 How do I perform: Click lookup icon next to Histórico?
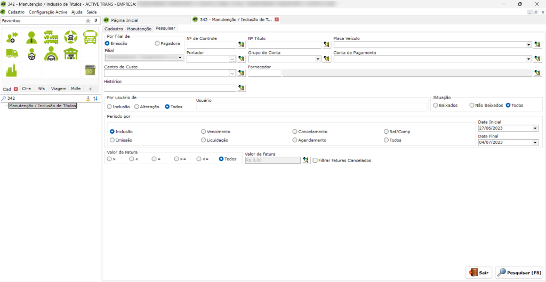(x=242, y=88)
